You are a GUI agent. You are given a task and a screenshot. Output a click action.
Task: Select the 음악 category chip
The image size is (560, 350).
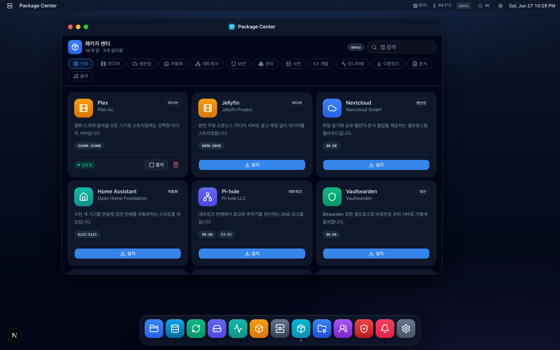click(x=80, y=76)
